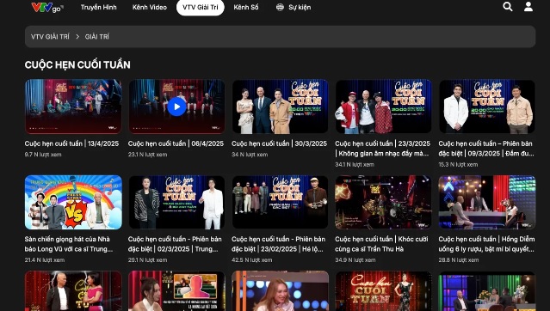Open the search magnifier icon
This screenshot has width=550, height=311.
508,7
